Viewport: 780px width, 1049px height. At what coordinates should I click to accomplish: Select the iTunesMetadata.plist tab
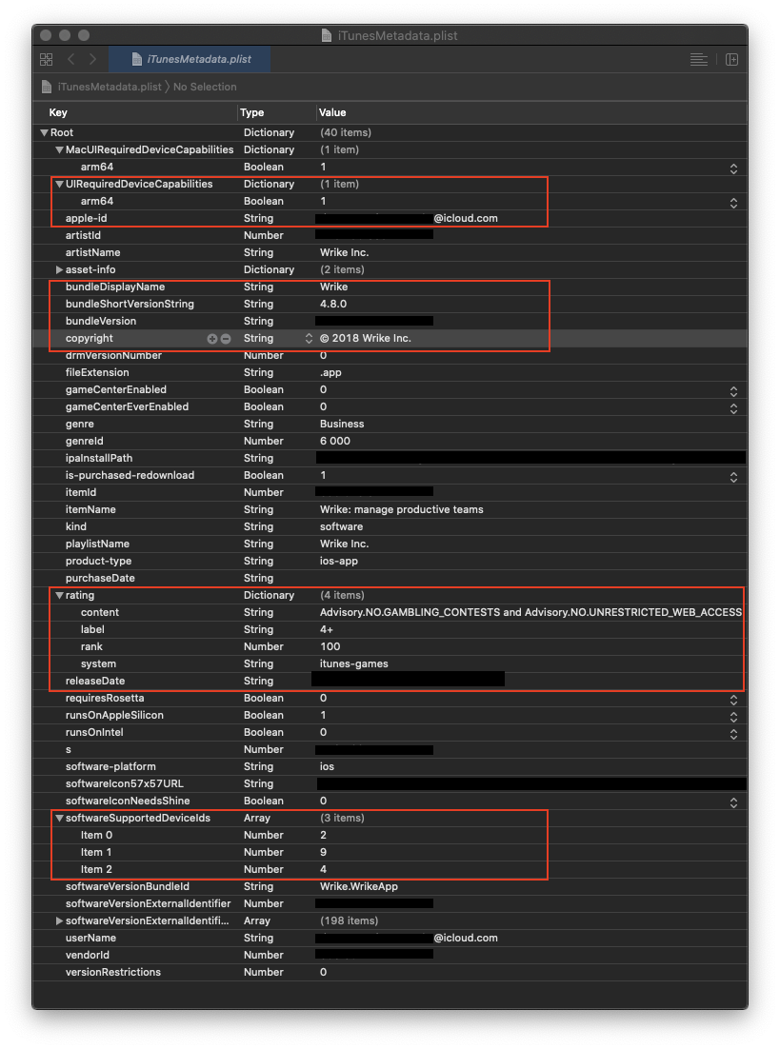(x=190, y=58)
